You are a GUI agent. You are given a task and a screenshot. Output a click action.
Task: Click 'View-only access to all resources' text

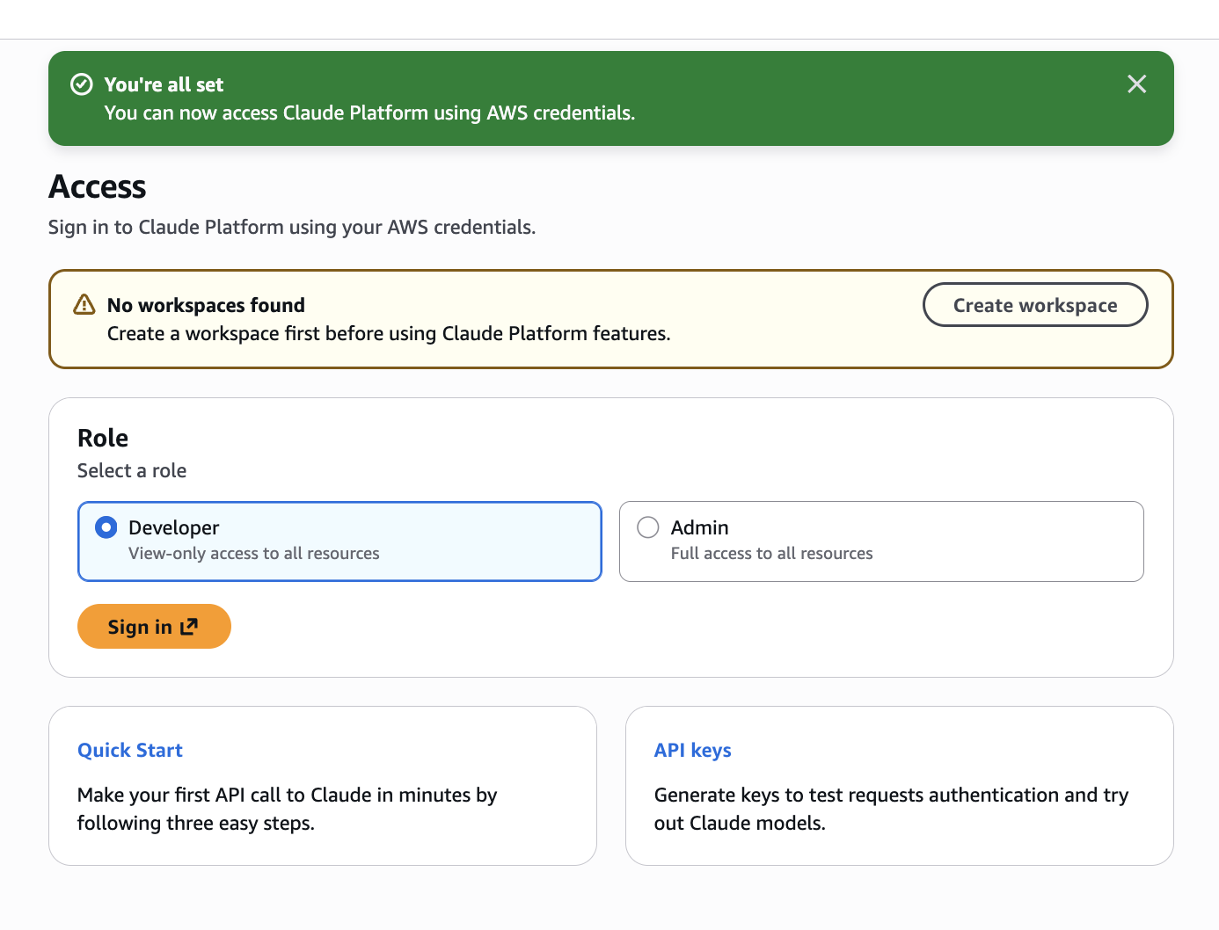[x=254, y=553]
